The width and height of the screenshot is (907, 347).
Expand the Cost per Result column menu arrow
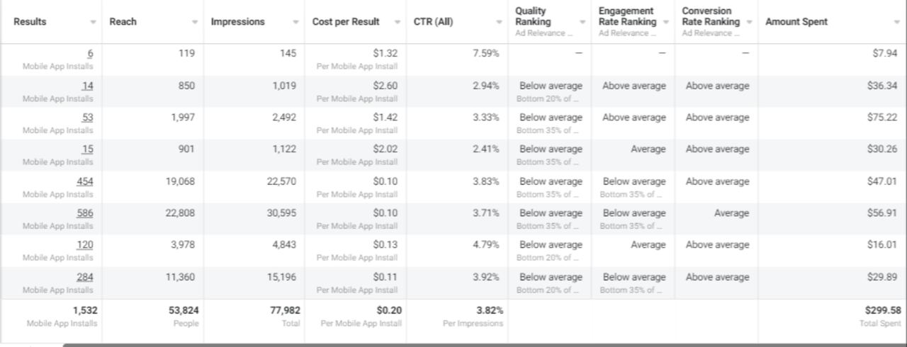pos(397,22)
